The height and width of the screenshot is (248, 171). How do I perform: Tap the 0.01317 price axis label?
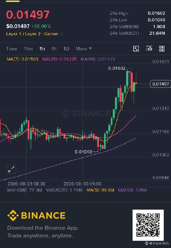(160, 108)
